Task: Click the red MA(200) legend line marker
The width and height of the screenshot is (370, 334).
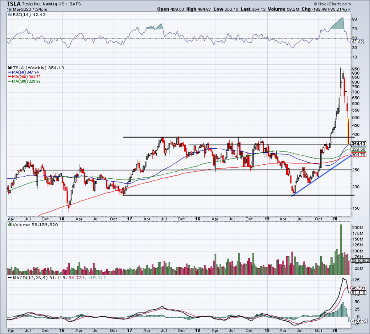Action: pos(10,77)
